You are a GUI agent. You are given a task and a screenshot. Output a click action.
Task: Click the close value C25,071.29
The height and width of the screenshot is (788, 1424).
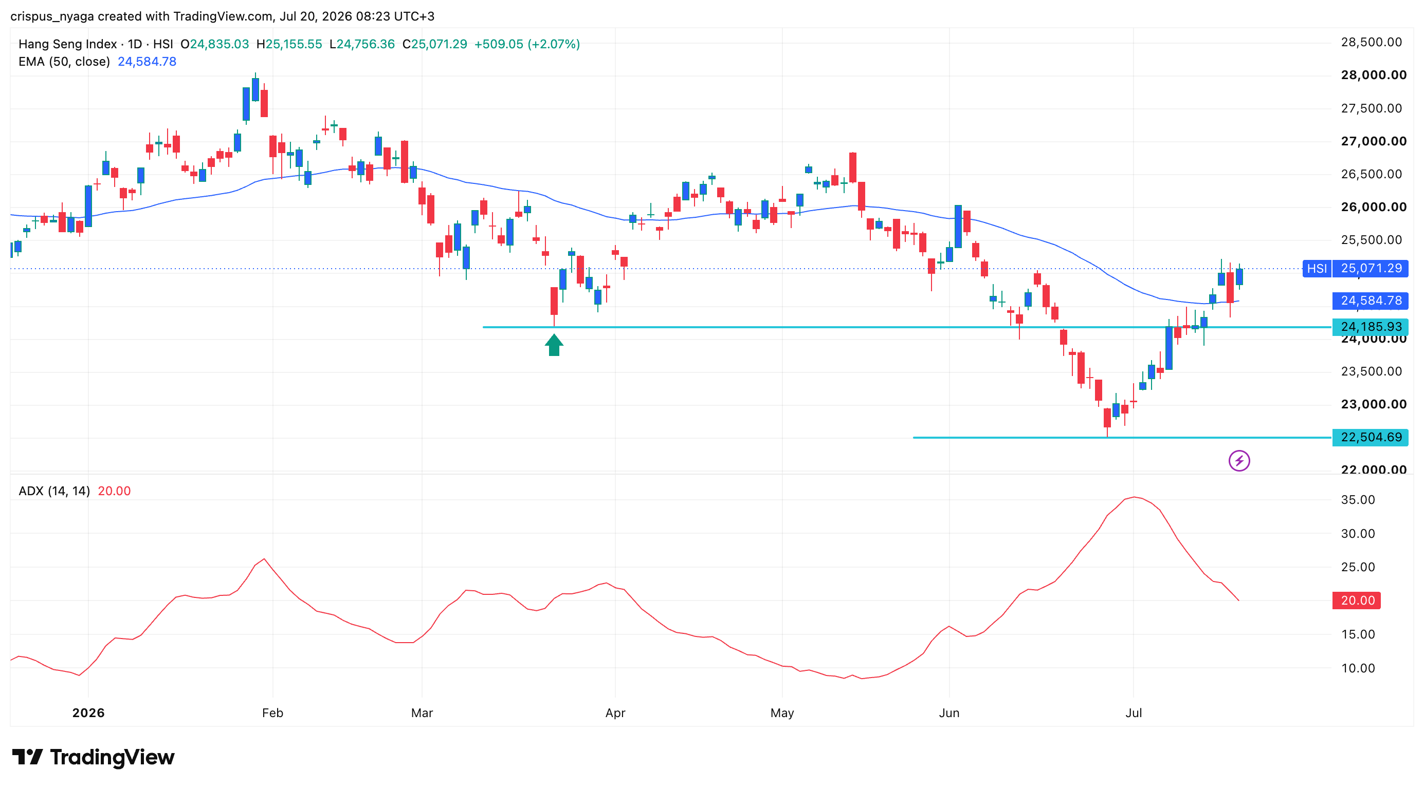434,44
